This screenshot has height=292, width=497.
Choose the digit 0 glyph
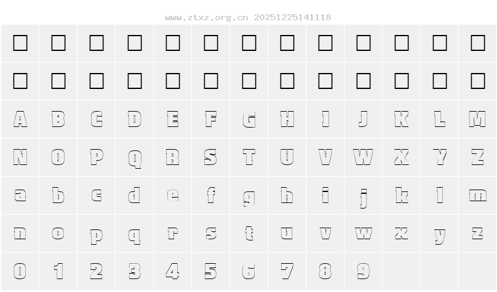pyautogui.click(x=20, y=271)
